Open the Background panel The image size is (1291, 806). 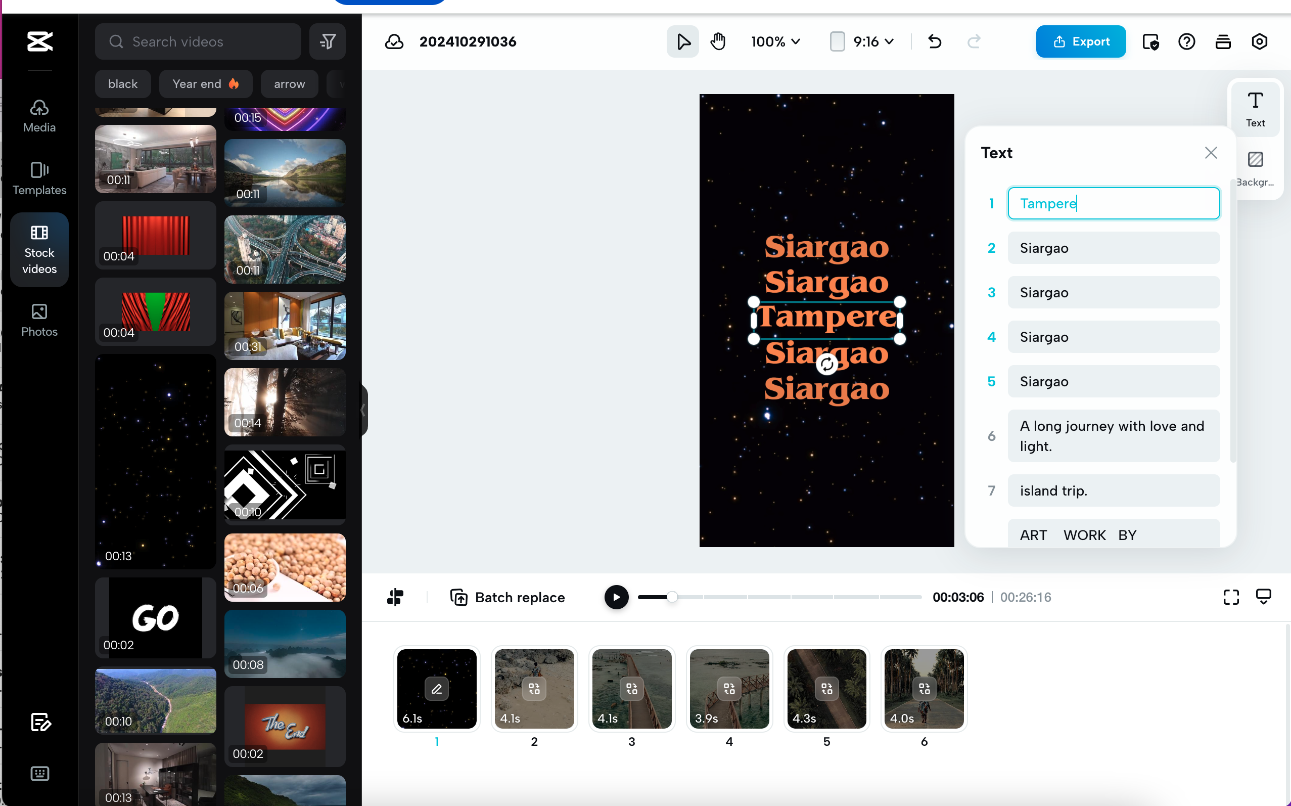1255,168
